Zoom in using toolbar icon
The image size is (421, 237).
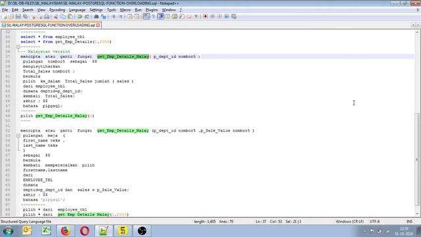click(x=114, y=16)
